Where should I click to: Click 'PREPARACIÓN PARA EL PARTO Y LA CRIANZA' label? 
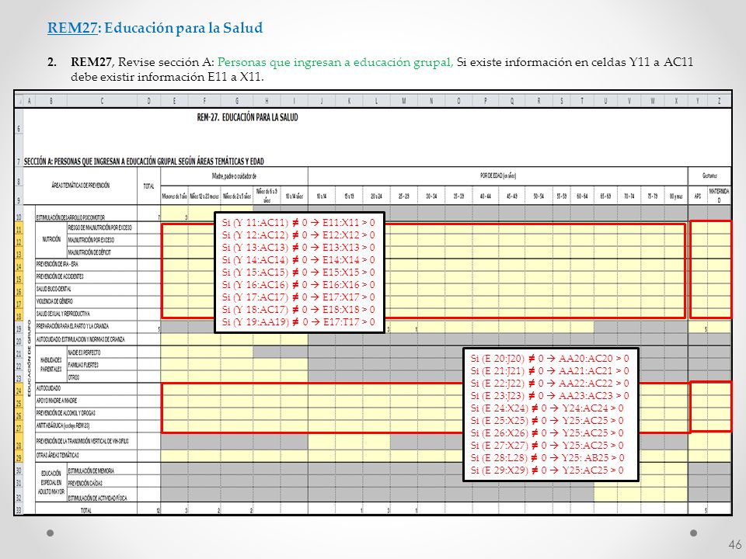pyautogui.click(x=72, y=327)
